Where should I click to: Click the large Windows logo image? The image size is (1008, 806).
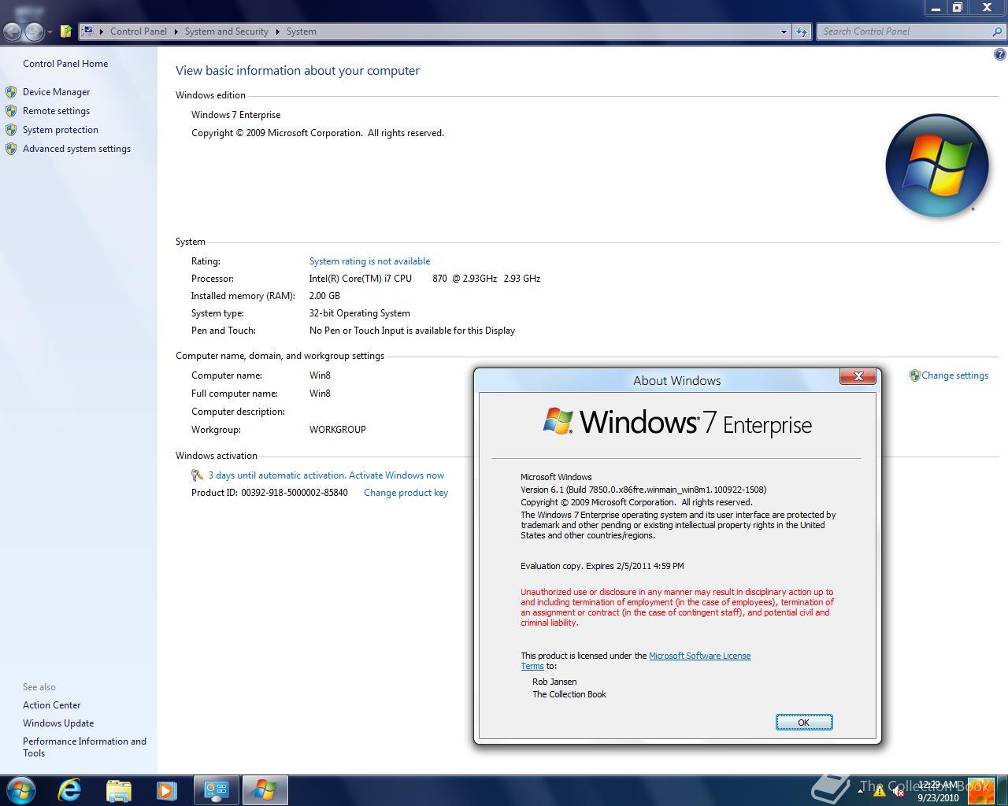936,165
